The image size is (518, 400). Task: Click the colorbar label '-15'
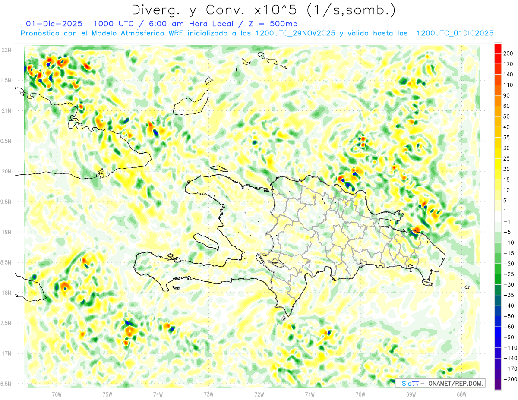(509, 253)
